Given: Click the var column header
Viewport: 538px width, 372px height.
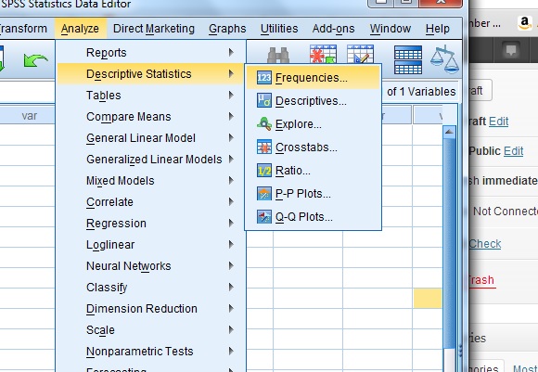Looking at the screenshot, I should (29, 116).
